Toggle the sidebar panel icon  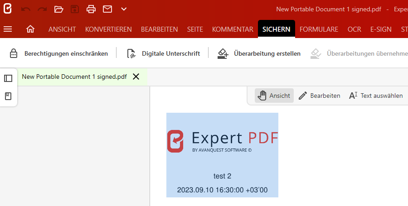[8, 78]
